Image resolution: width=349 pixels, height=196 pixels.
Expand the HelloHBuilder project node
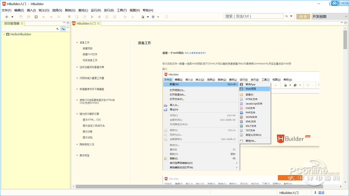[x=4, y=34]
